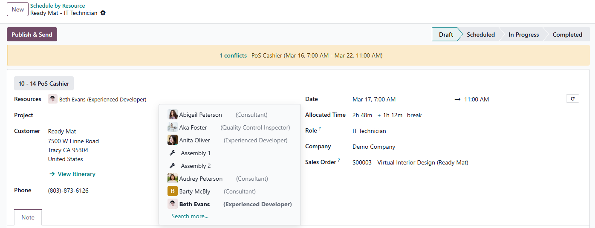Mark stage as Completed
Screen dimensions: 595x228
coord(567,35)
